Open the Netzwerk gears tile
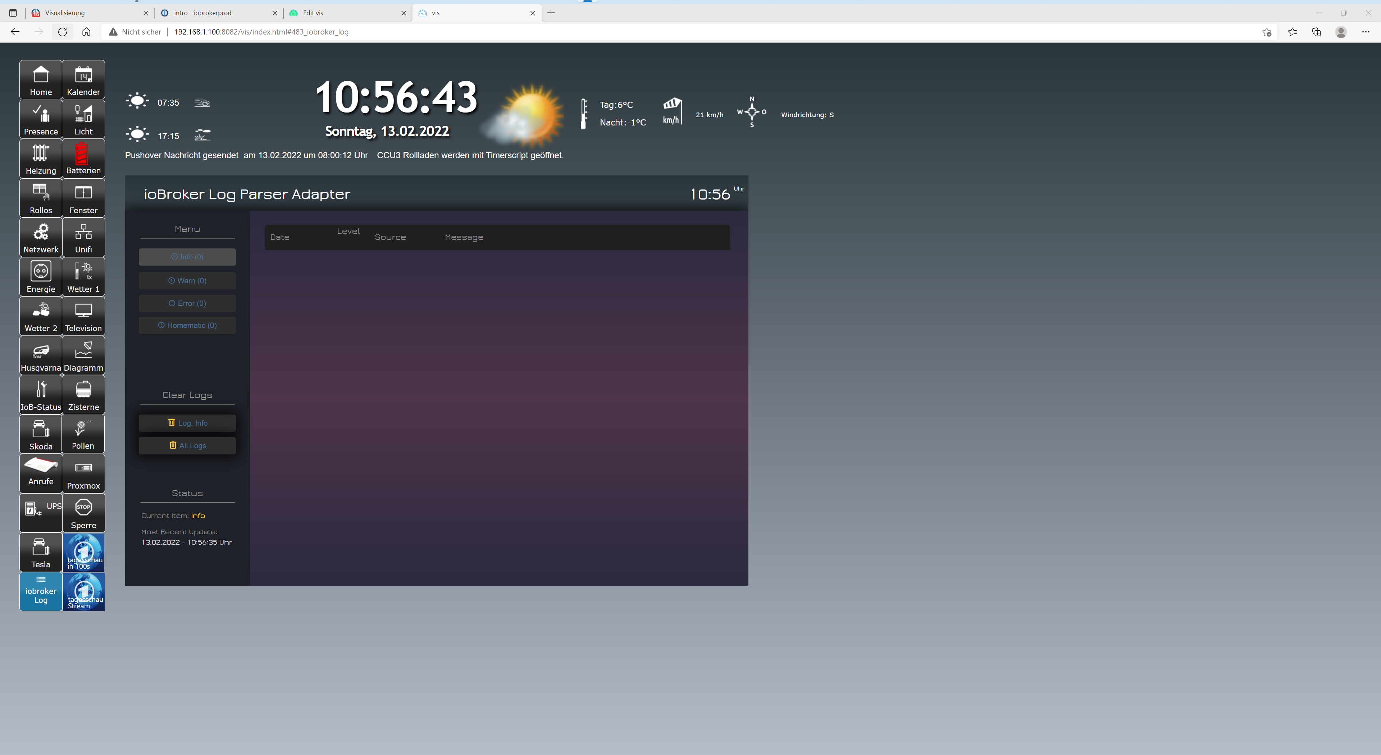The height and width of the screenshot is (755, 1381). point(41,237)
